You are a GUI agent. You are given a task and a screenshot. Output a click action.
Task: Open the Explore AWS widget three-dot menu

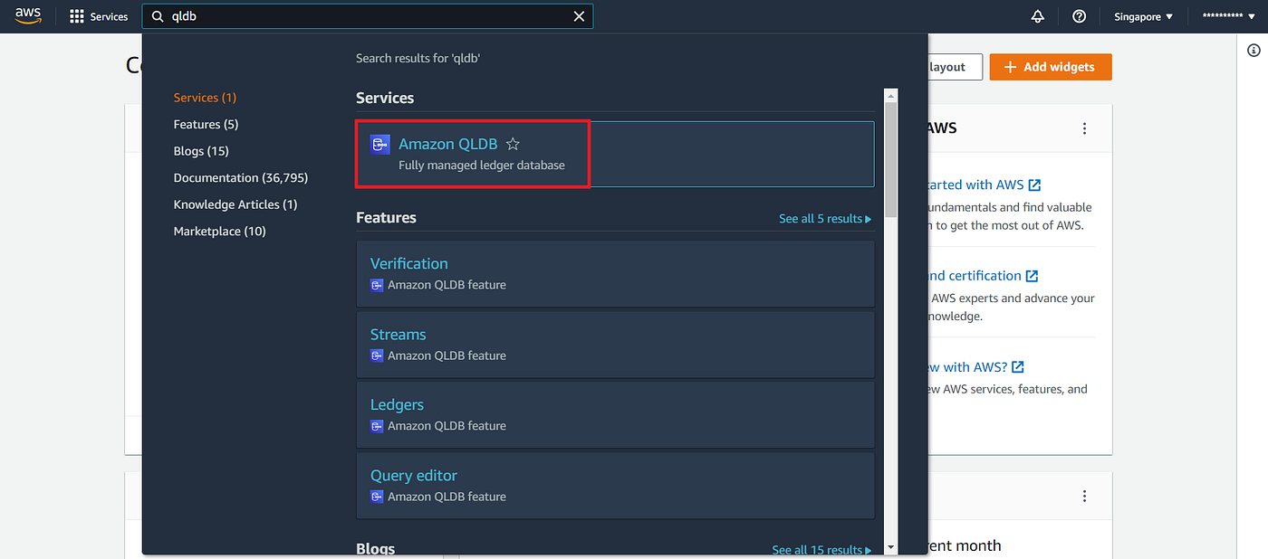coord(1084,128)
